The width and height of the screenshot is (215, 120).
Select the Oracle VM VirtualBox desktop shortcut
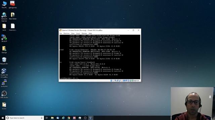4,73
